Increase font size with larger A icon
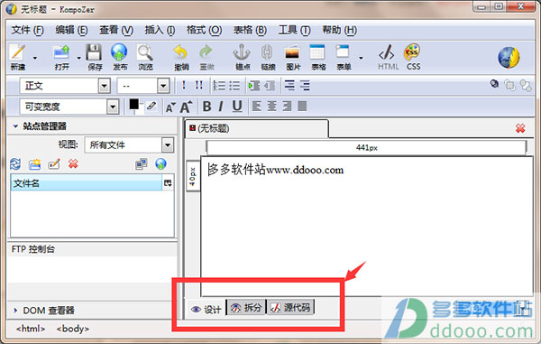541x344 pixels. click(186, 107)
